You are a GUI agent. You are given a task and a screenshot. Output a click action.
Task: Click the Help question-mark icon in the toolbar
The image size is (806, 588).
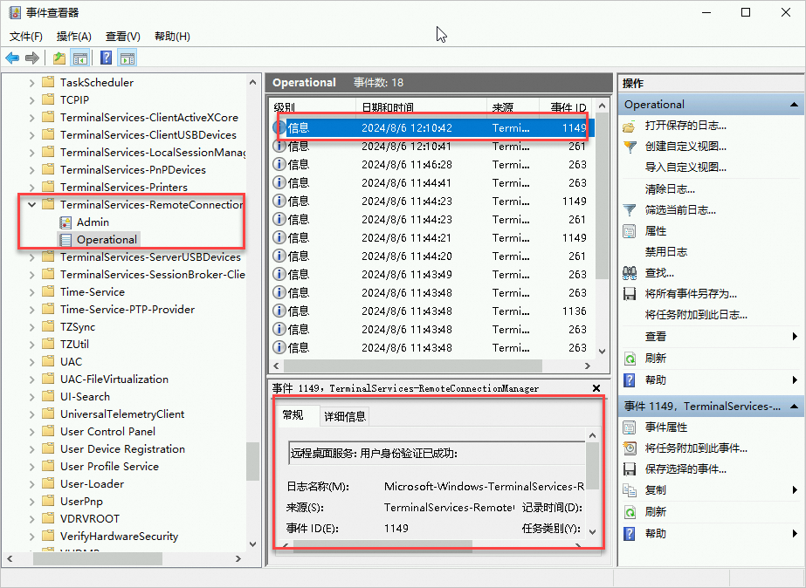pos(107,58)
